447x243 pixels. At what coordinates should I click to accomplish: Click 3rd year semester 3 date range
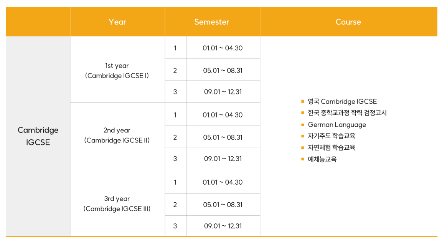(223, 226)
